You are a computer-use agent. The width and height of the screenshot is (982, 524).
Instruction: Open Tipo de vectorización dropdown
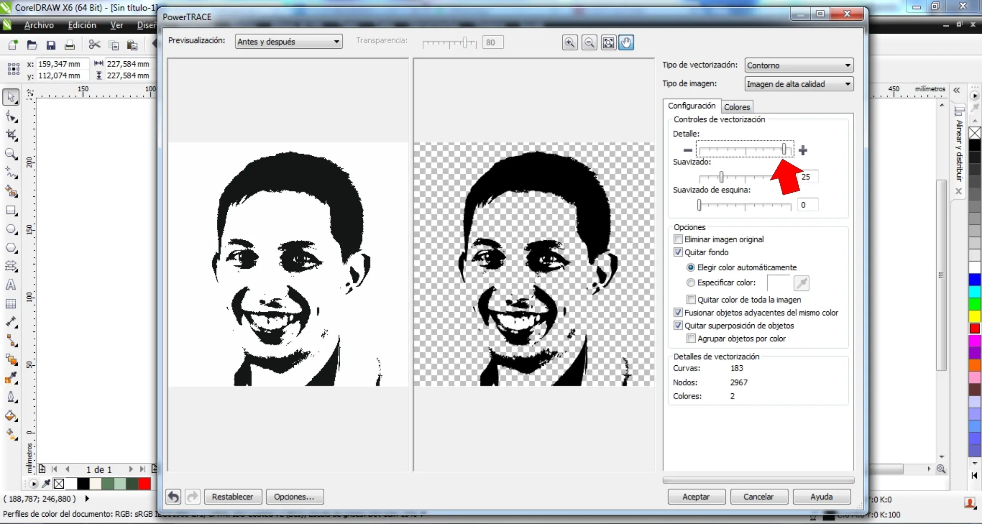click(799, 65)
